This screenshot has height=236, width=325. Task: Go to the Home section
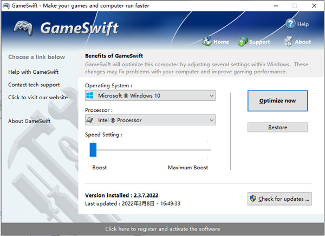221,42
